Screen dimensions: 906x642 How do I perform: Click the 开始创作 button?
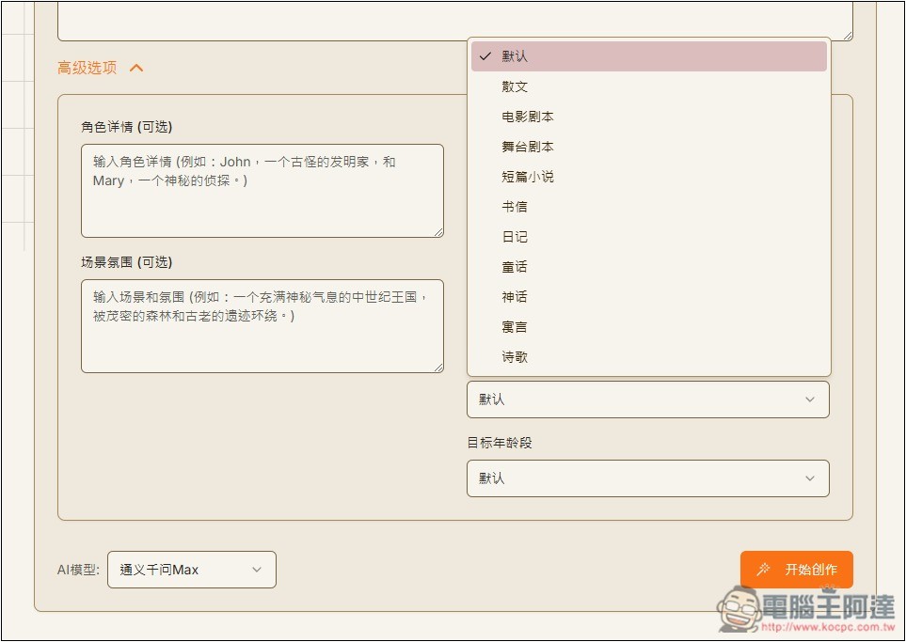click(x=796, y=570)
